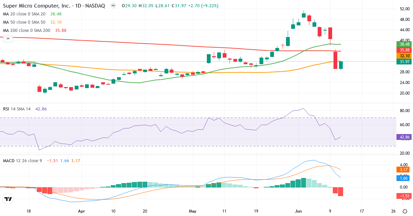Click the 52.00 price axis tick

[404, 9]
